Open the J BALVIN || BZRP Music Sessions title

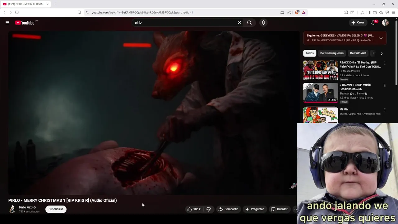355,87
